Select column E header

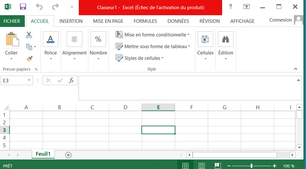pos(158,107)
